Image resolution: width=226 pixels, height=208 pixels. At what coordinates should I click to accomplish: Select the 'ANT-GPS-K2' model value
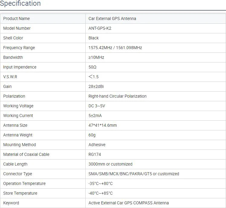pos(100,28)
